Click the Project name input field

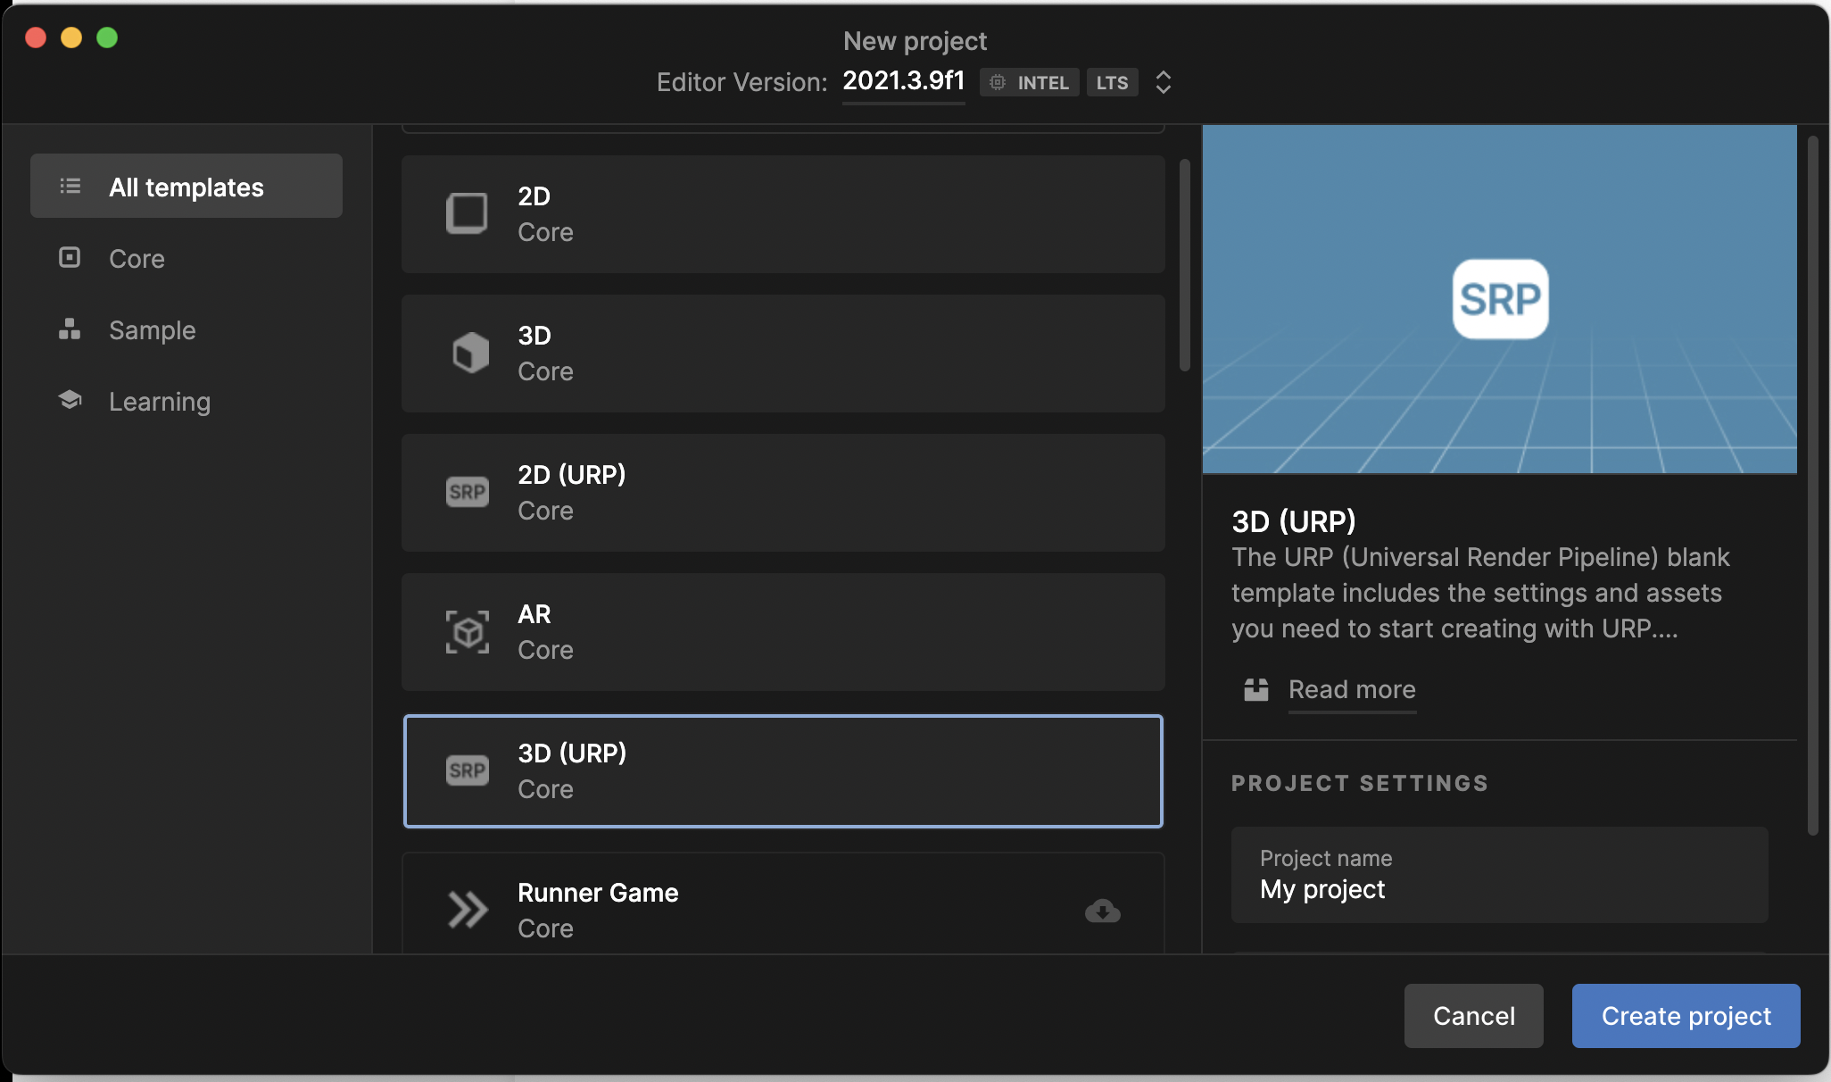point(1499,875)
